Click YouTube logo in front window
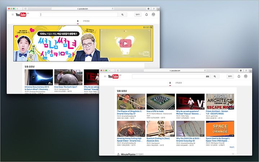Screen dimensions: 259x162 point(113,77)
